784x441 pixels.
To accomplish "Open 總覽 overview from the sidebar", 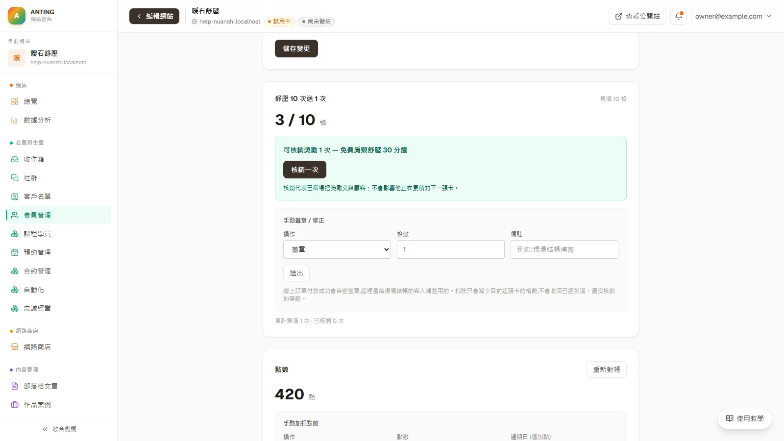I will pos(58,101).
